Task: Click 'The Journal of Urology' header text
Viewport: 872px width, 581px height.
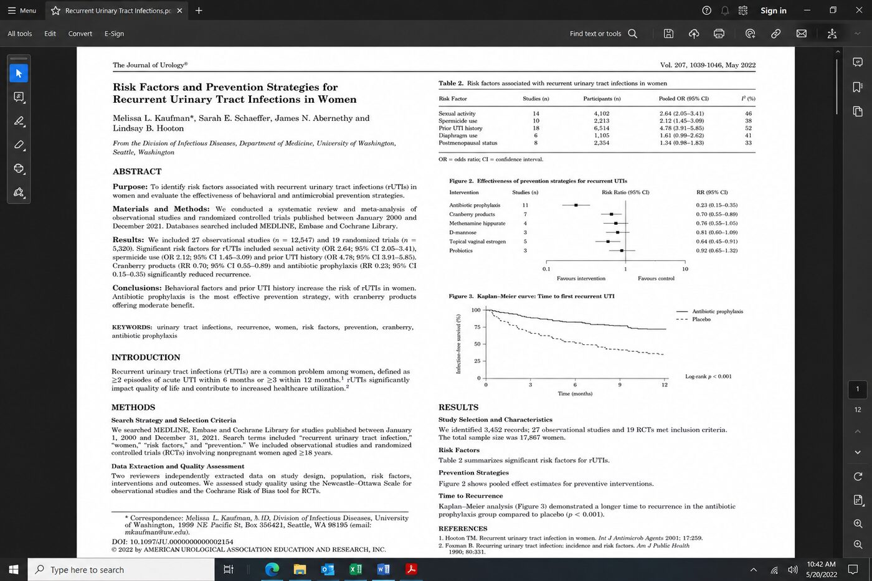Action: click(150, 65)
